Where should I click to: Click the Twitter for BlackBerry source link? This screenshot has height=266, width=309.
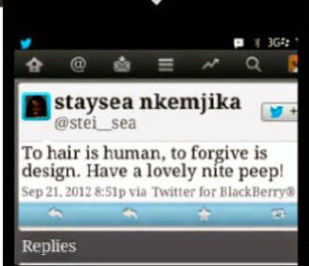pyautogui.click(x=223, y=191)
